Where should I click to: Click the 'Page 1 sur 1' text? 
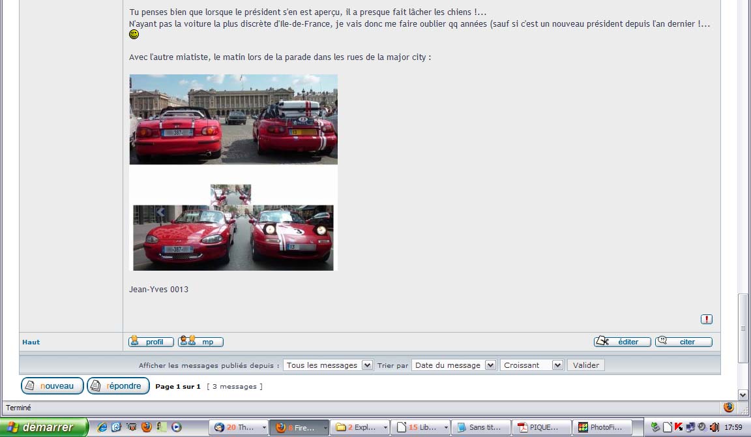[x=178, y=386]
